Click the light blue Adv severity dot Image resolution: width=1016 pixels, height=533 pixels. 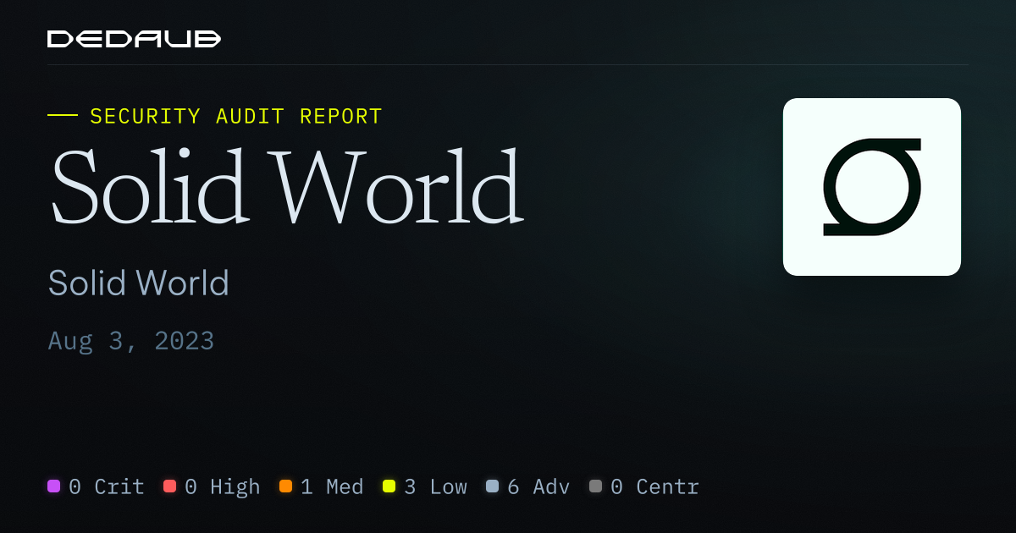click(x=493, y=486)
